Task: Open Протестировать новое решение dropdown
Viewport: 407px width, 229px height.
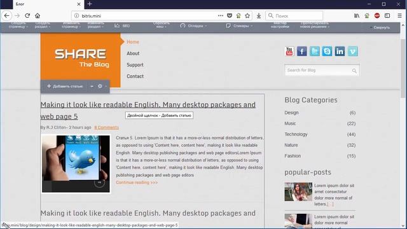Action: [x=314, y=25]
